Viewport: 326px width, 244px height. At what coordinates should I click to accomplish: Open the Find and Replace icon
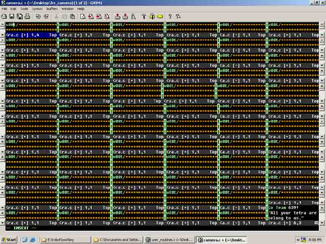107,16
